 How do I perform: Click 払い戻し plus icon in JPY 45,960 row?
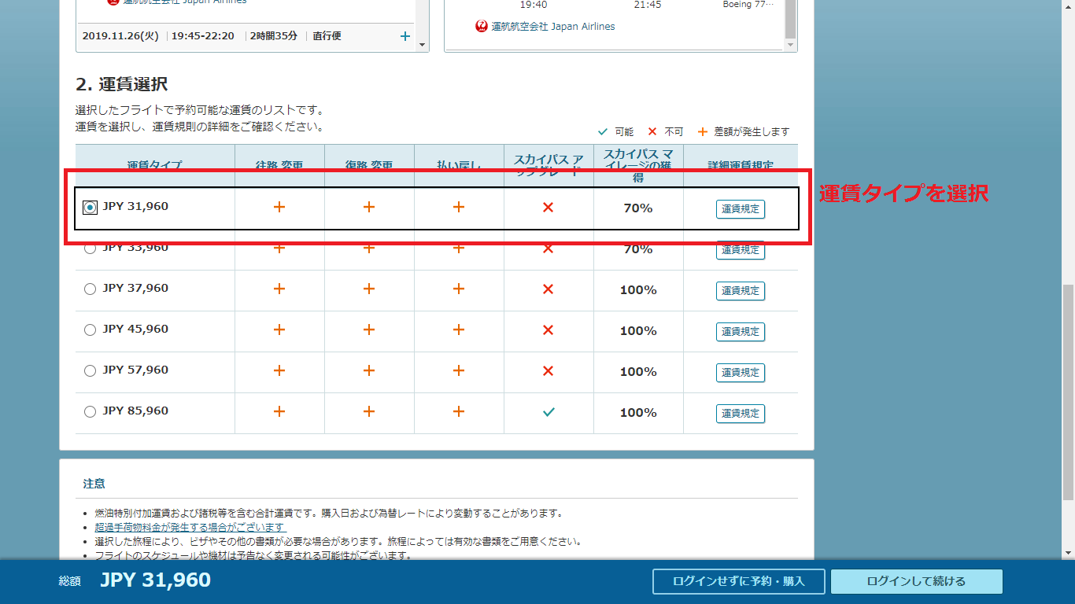[x=459, y=330]
